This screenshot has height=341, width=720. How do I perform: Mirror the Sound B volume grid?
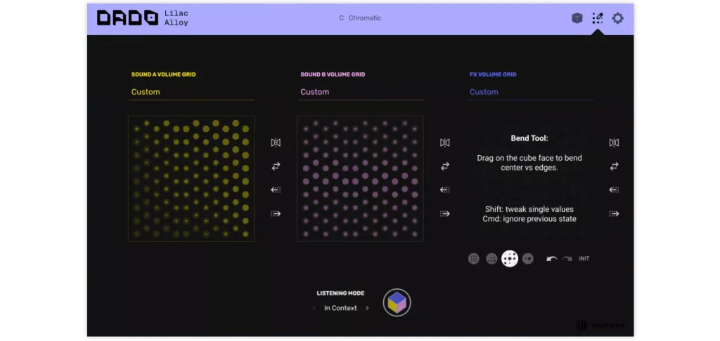445,142
